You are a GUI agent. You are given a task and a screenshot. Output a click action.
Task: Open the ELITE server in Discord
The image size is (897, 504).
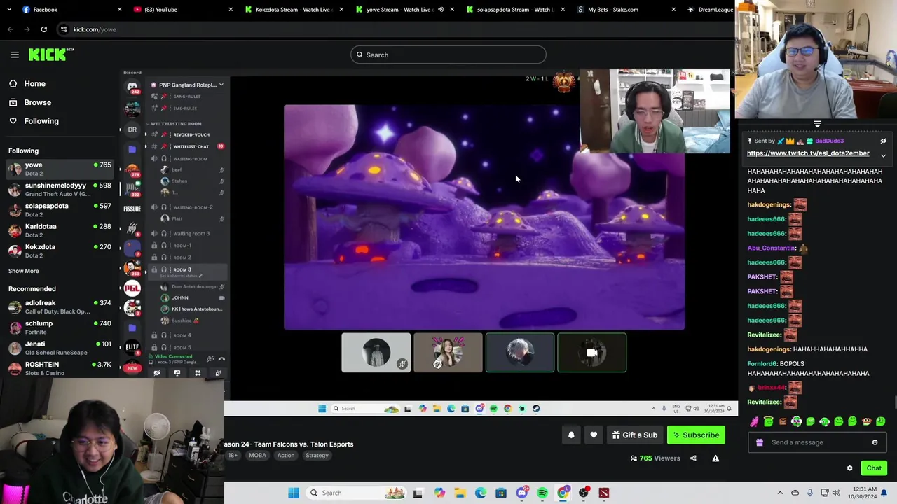(132, 347)
